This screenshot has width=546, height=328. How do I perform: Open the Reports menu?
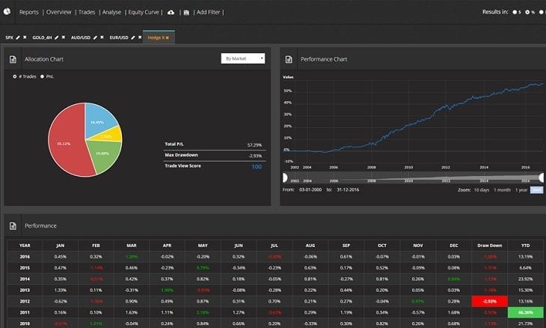[x=28, y=13]
